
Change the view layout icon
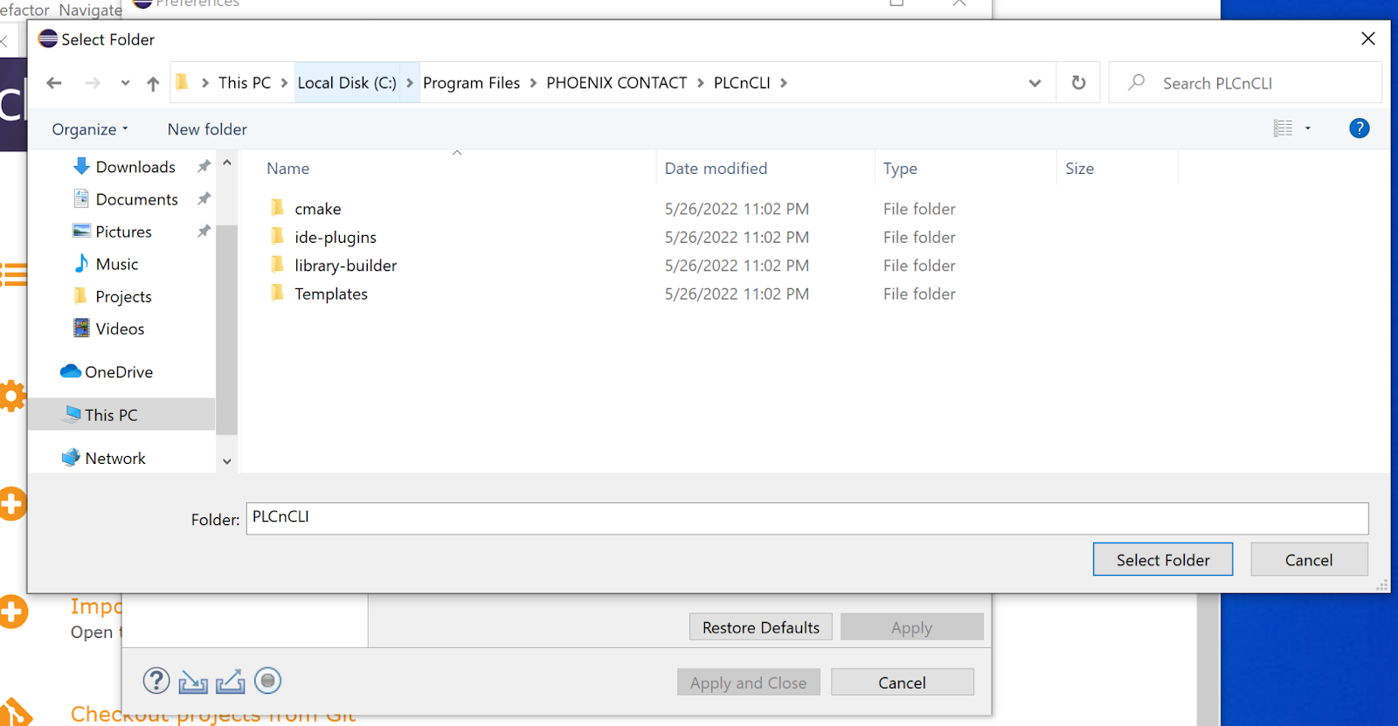tap(1283, 128)
